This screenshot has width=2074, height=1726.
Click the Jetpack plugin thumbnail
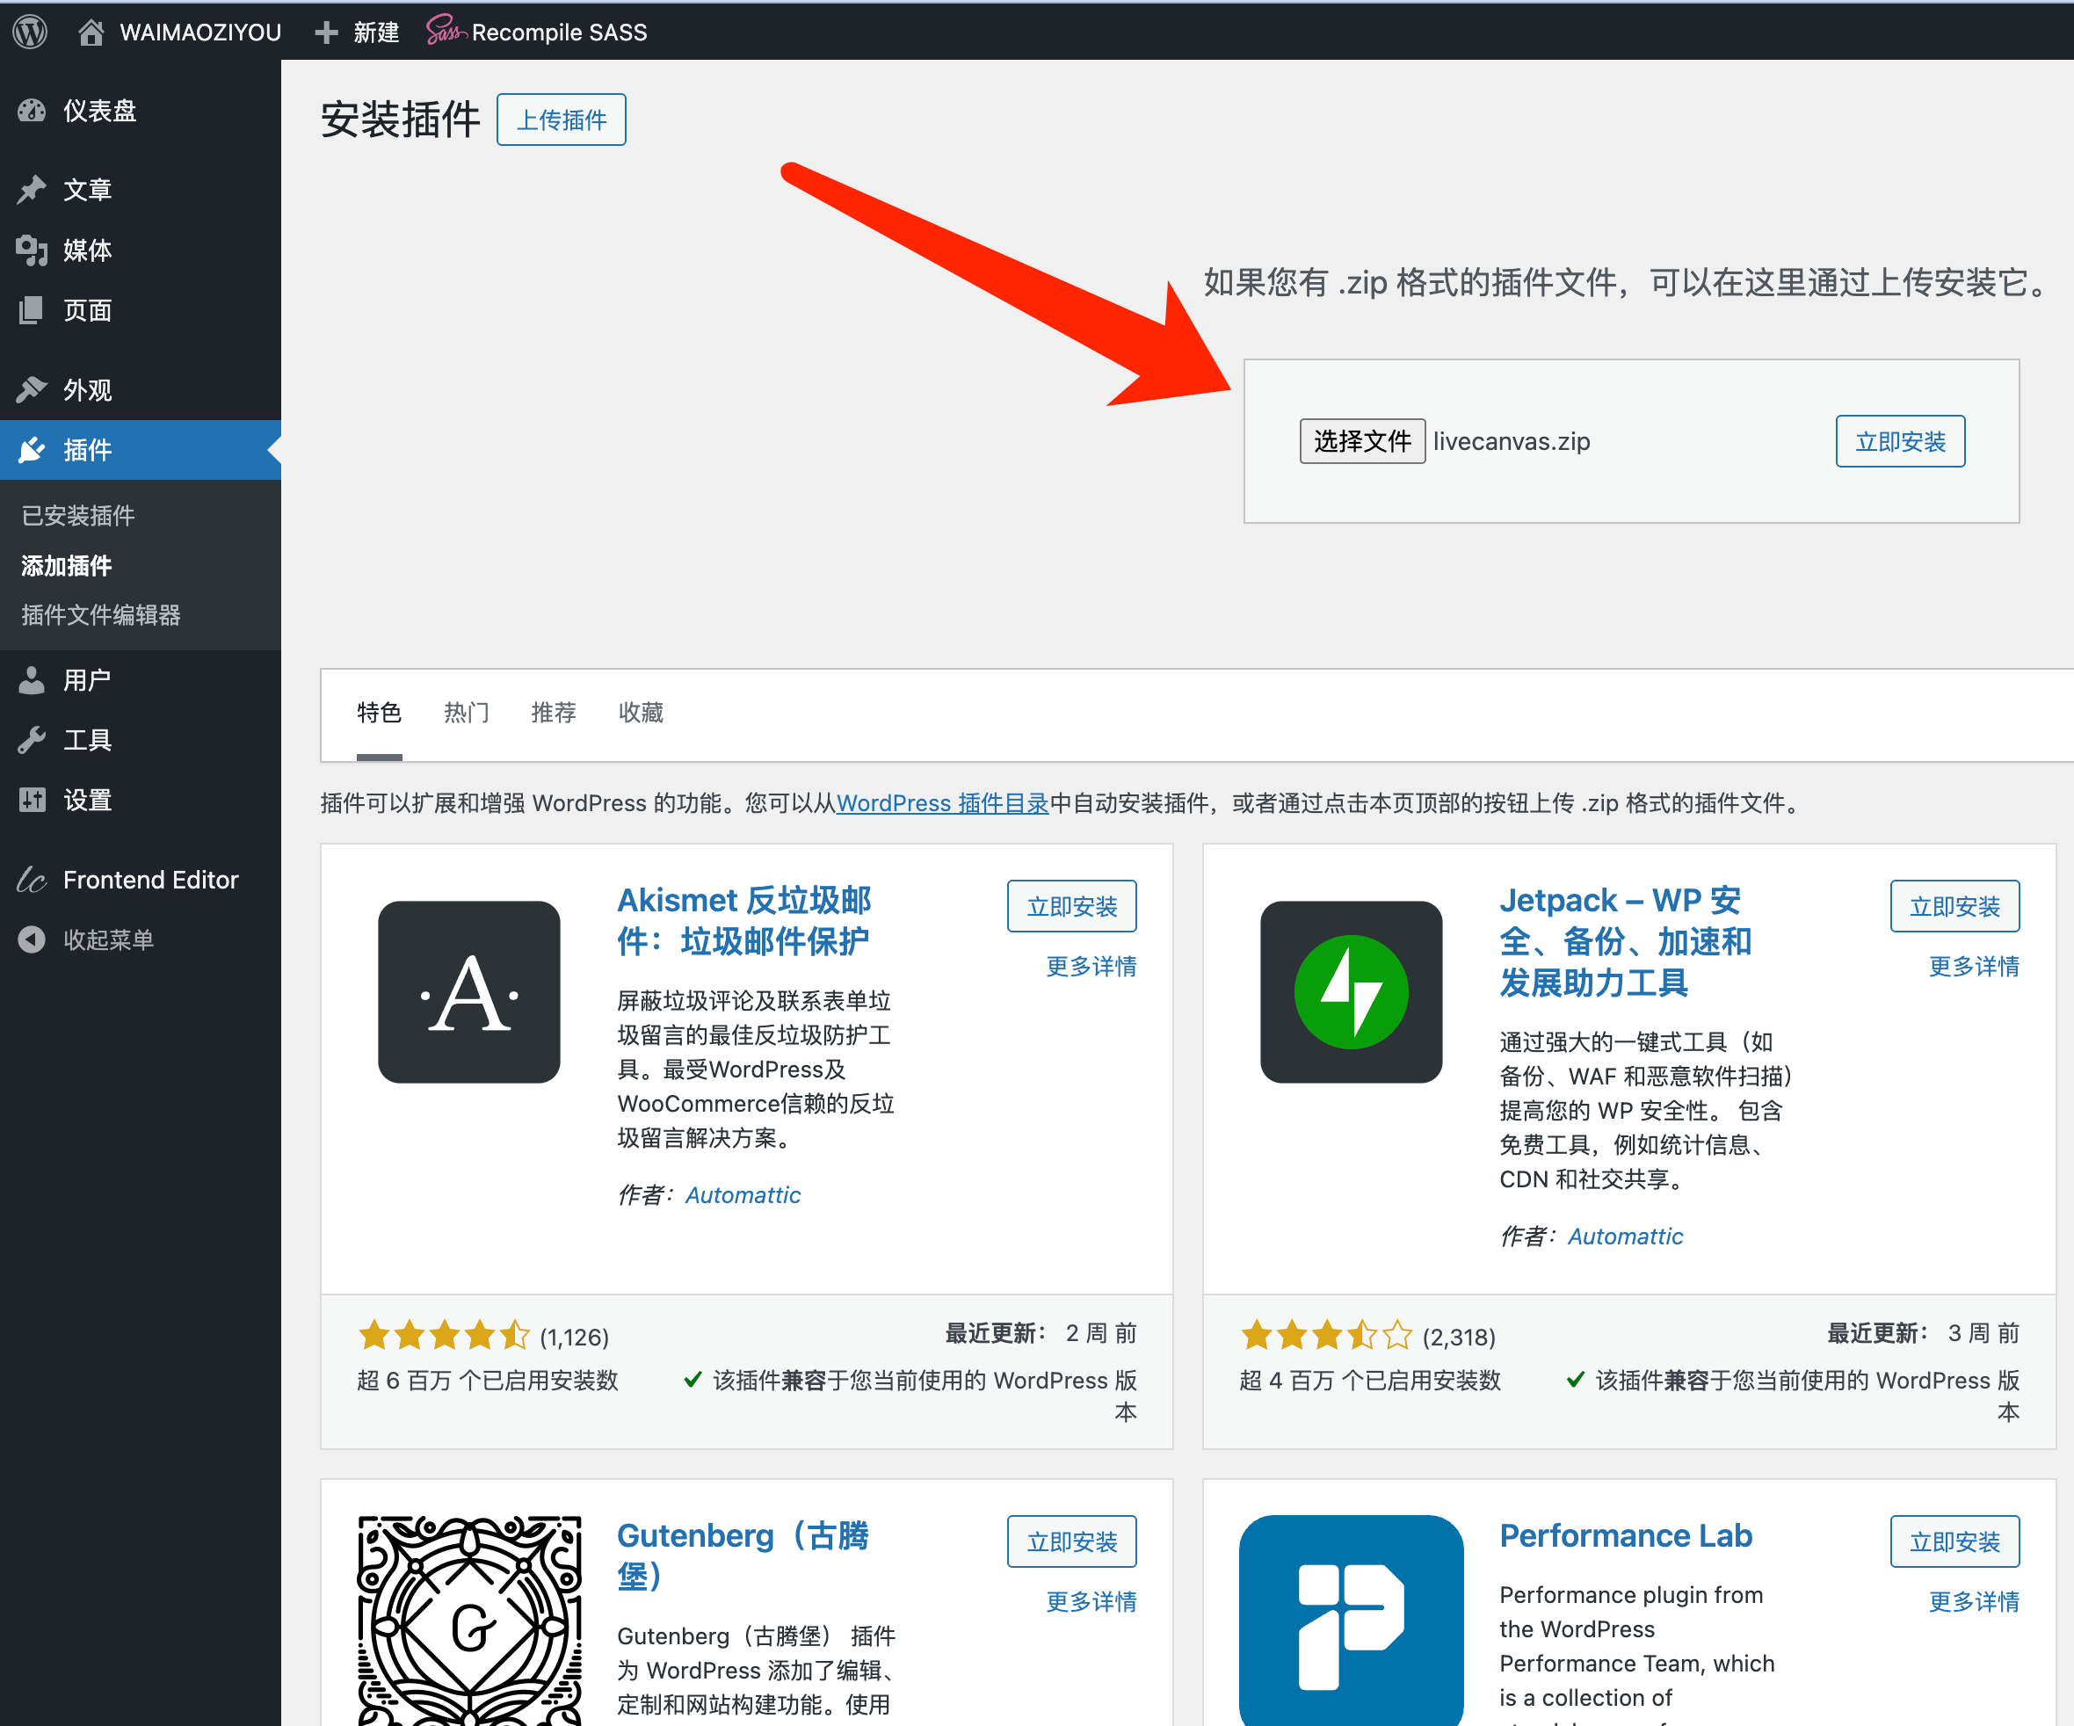tap(1350, 991)
